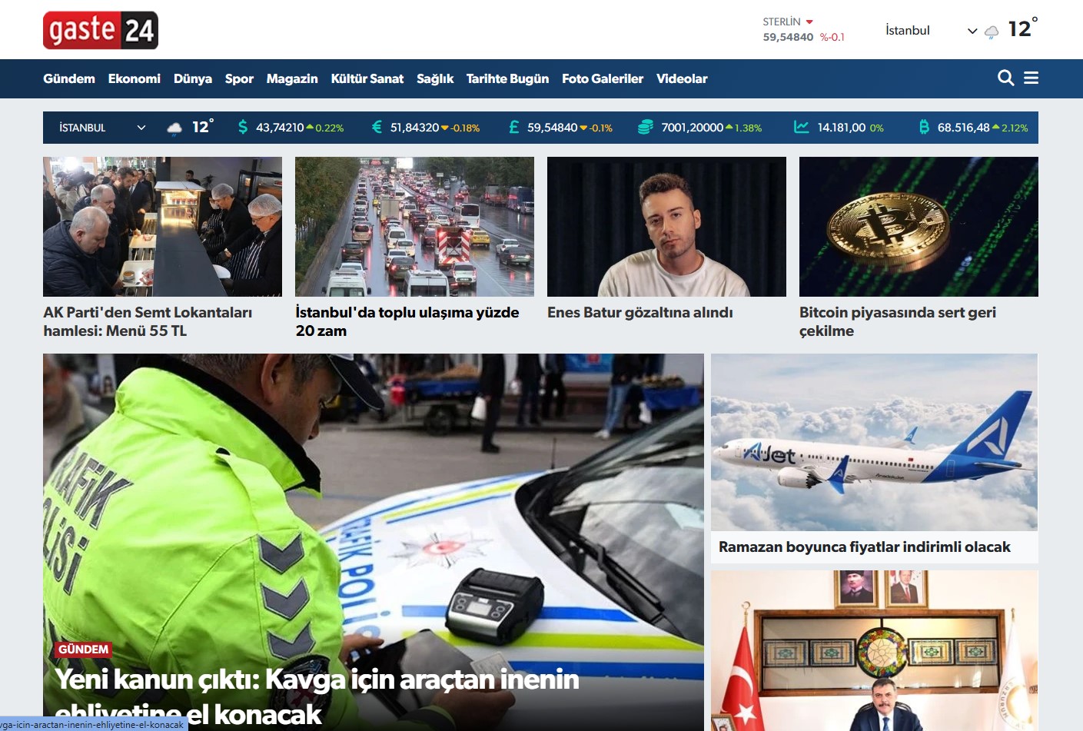Image resolution: width=1083 pixels, height=731 pixels.
Task: Click the Istanbul traffic jam thumbnail
Action: point(414,227)
